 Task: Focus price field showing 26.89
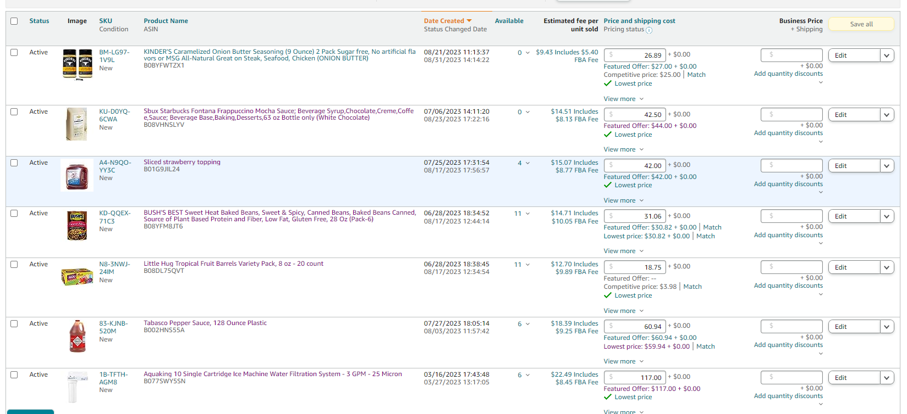(x=635, y=55)
